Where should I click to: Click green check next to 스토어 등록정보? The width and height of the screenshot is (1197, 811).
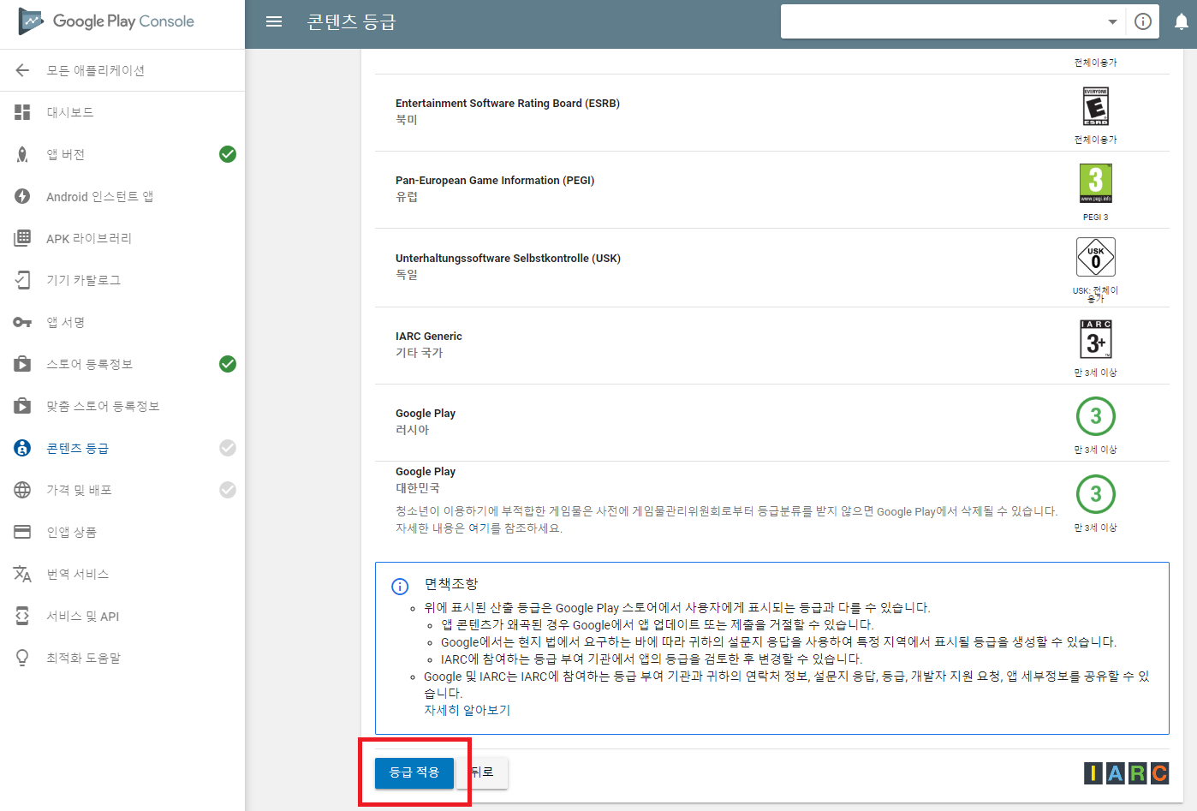point(228,364)
